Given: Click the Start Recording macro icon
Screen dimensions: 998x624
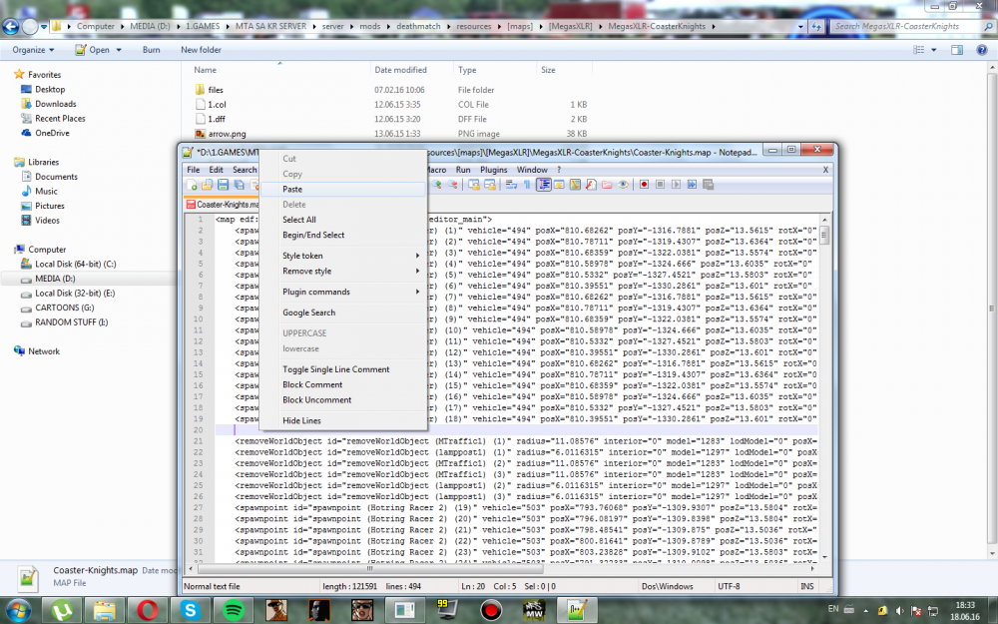Looking at the screenshot, I should click(645, 185).
